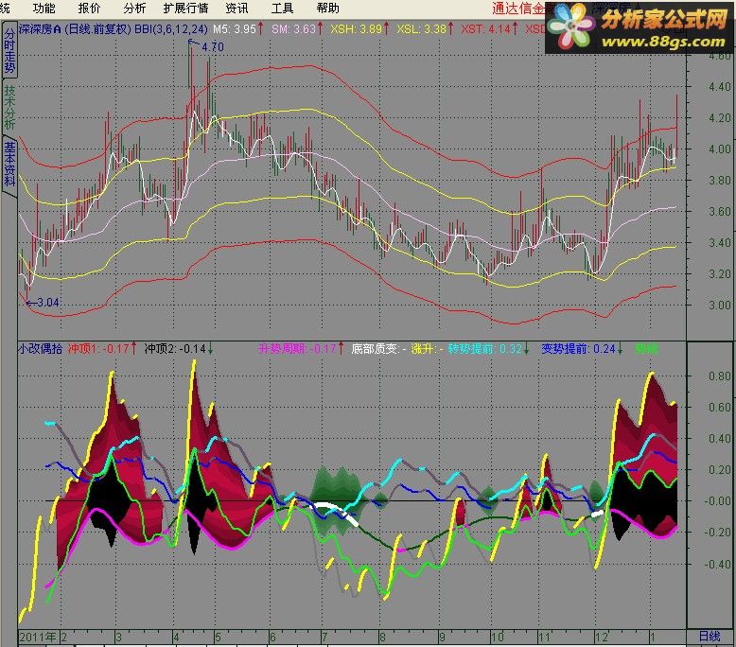
Task: Click the 日线 period label at bottom right
Action: tap(709, 637)
